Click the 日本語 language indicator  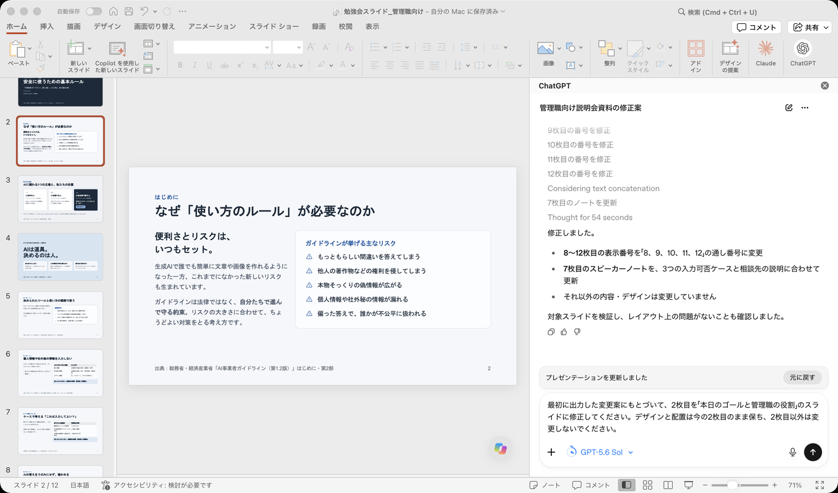[80, 485]
